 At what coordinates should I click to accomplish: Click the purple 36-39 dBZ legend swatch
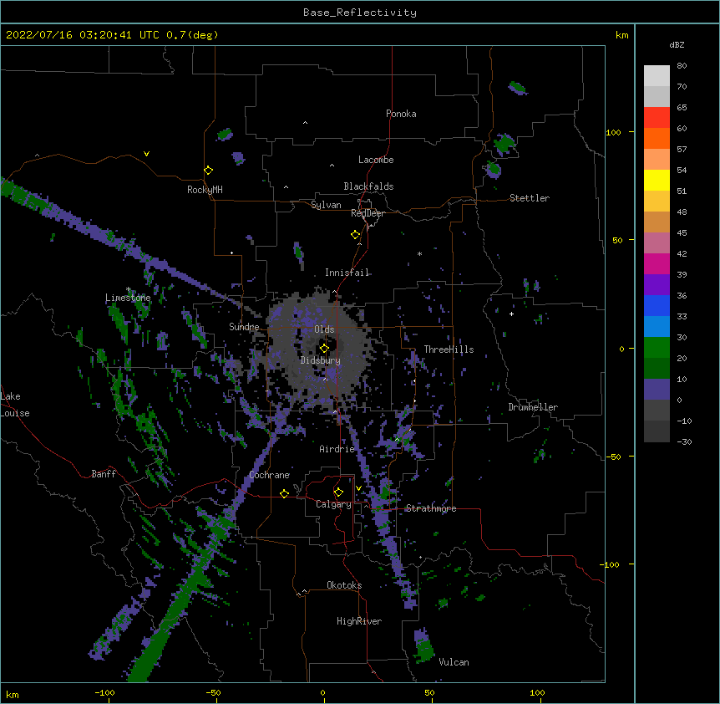pos(657,285)
